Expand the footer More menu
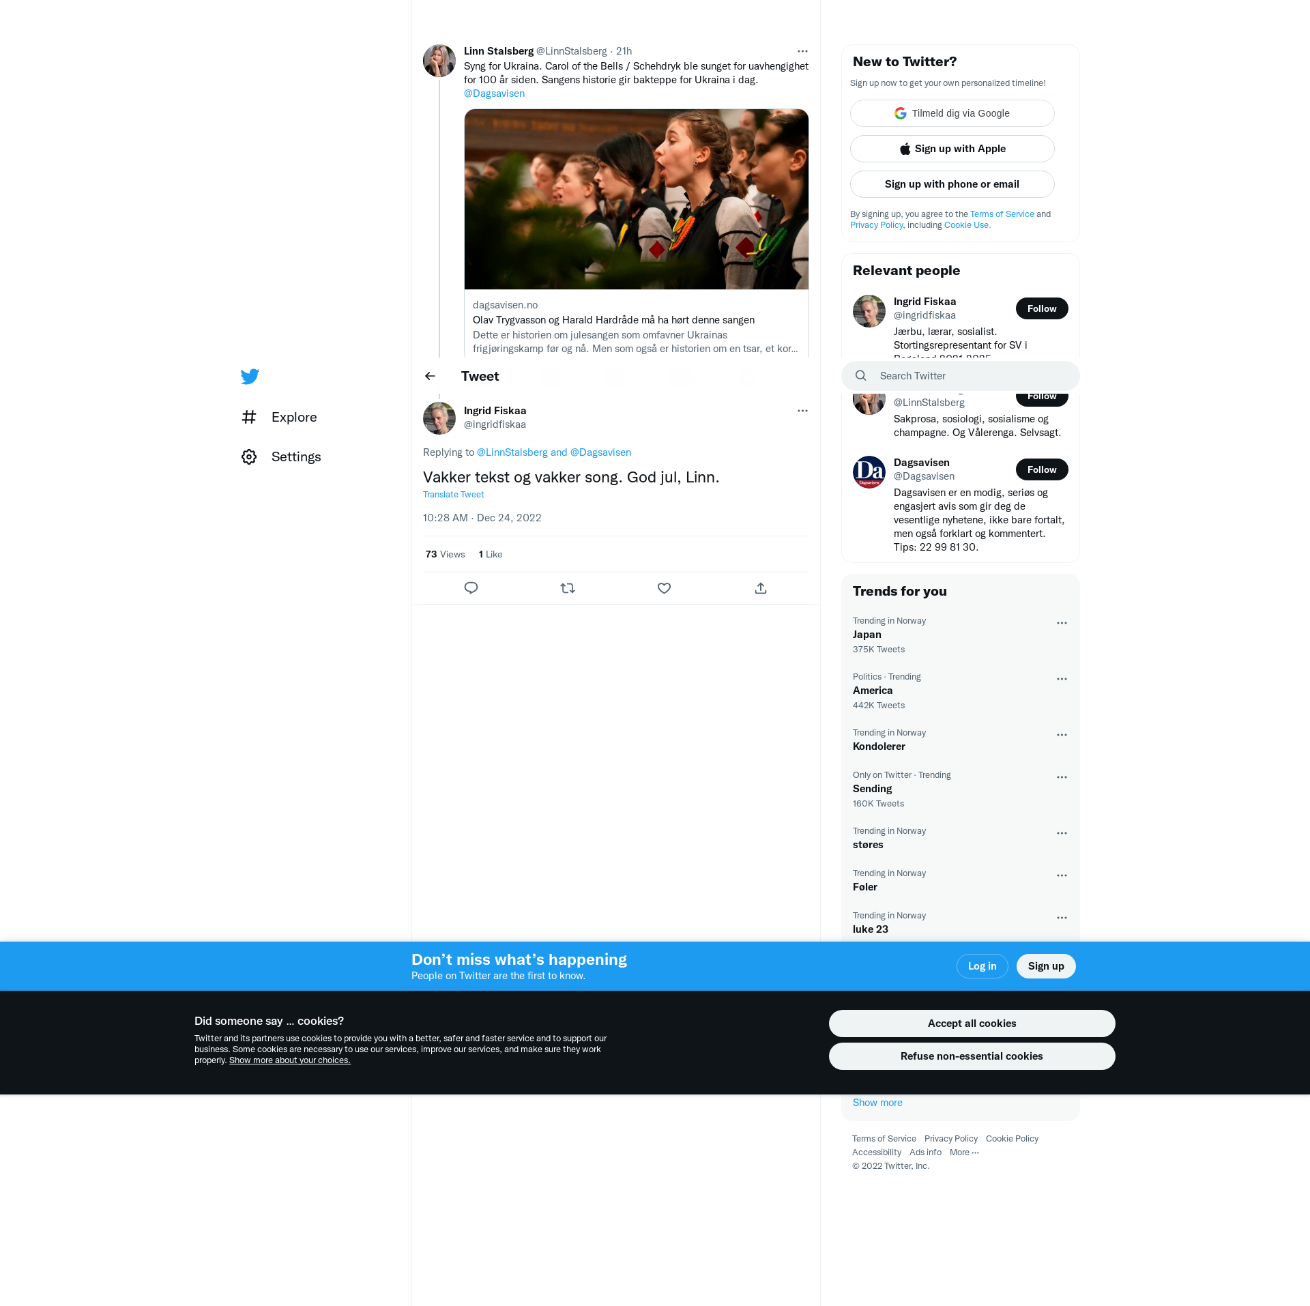 coord(964,1152)
